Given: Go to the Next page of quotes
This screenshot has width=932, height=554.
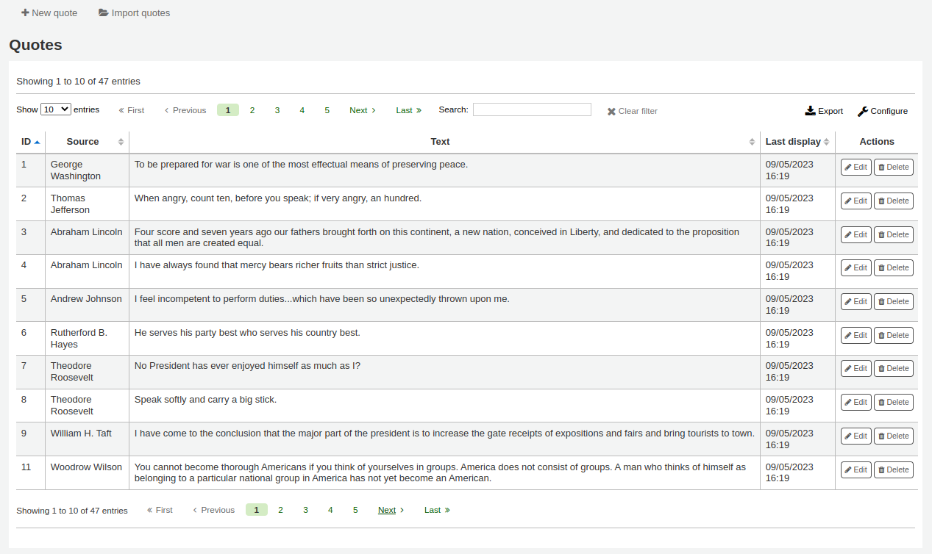Looking at the screenshot, I should coord(359,109).
